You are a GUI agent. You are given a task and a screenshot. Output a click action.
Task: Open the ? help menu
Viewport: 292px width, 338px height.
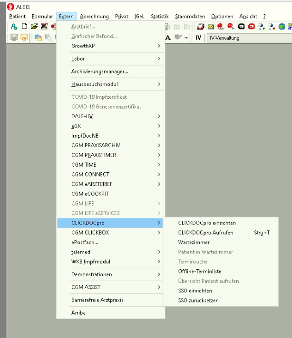tap(264, 17)
